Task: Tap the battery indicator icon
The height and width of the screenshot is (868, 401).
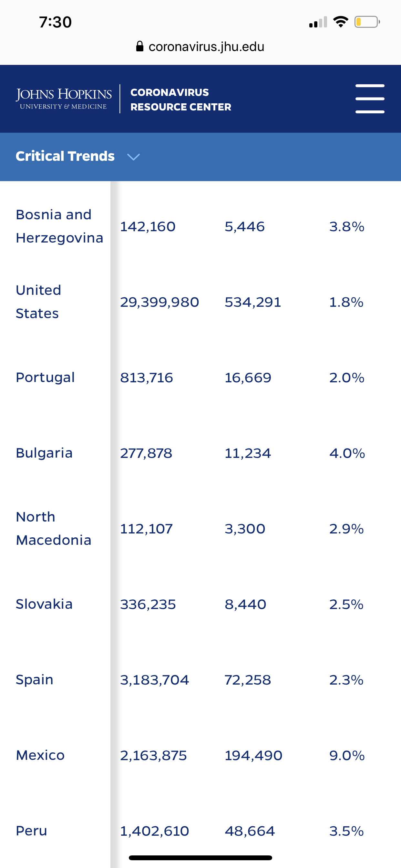Action: pos(367,22)
